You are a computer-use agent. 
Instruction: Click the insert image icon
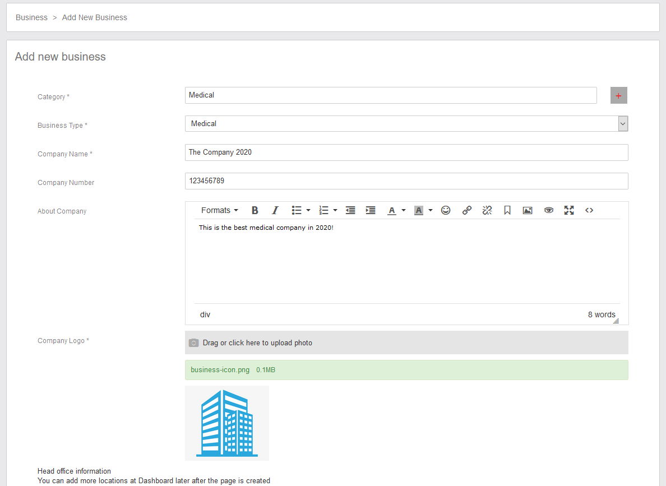pos(528,210)
